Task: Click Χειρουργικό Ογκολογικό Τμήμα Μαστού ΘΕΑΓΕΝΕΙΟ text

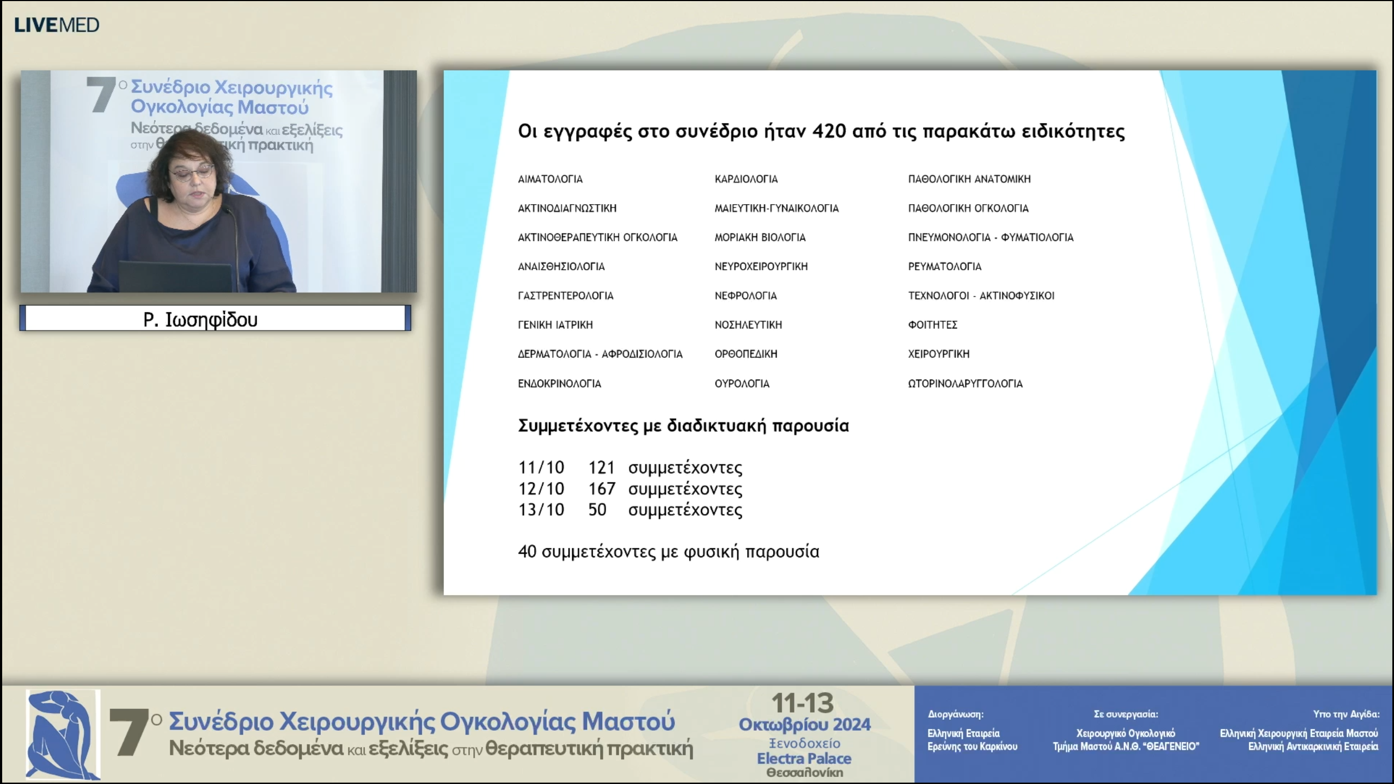Action: click(x=1126, y=740)
